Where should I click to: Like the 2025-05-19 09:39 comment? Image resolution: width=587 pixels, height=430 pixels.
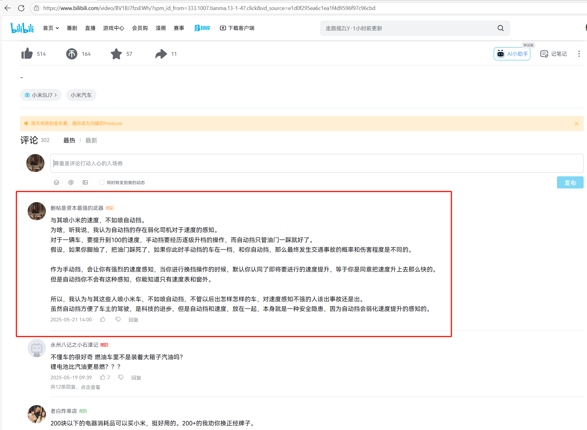click(x=103, y=377)
